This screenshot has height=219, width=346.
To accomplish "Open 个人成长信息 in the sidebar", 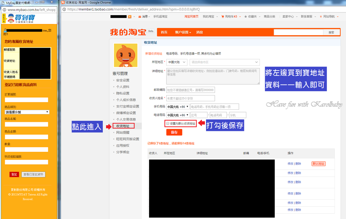I will point(126,100).
